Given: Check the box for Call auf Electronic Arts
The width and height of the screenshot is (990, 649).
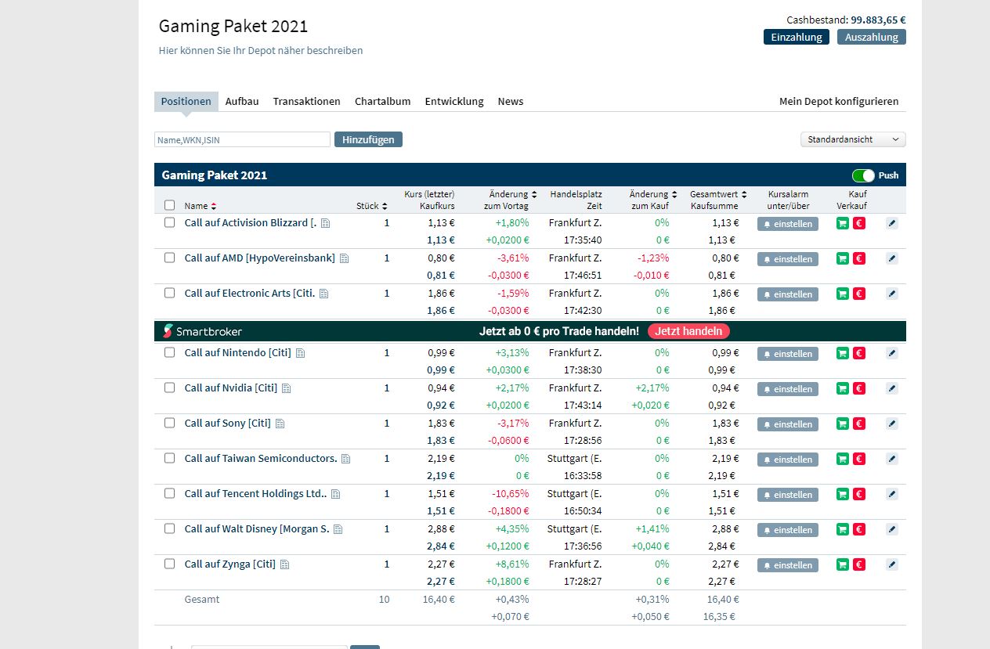Looking at the screenshot, I should [169, 293].
